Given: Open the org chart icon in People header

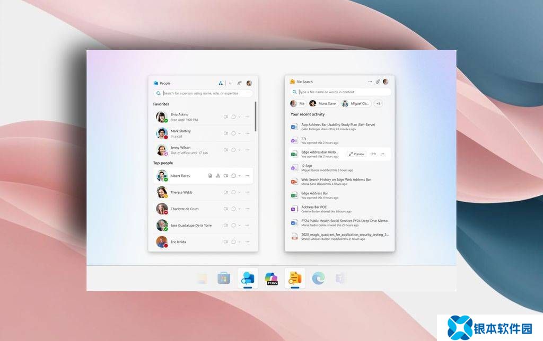Looking at the screenshot, I should coord(221,83).
